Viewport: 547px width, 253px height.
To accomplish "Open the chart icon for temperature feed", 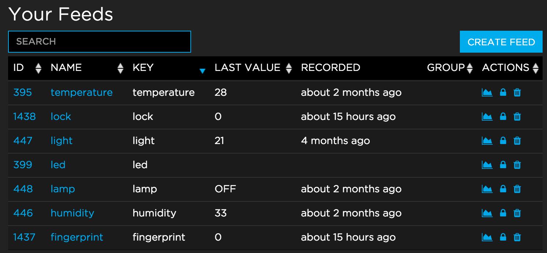I will [x=487, y=92].
